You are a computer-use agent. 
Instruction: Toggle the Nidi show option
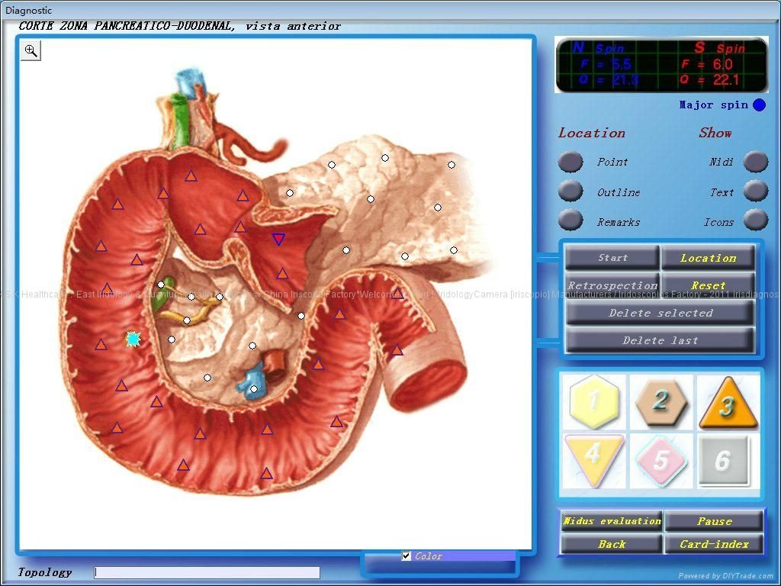tap(756, 162)
